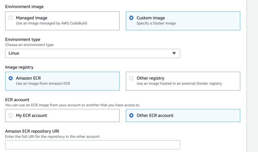Click the 'Enter the full URI' helper text

[52, 136]
